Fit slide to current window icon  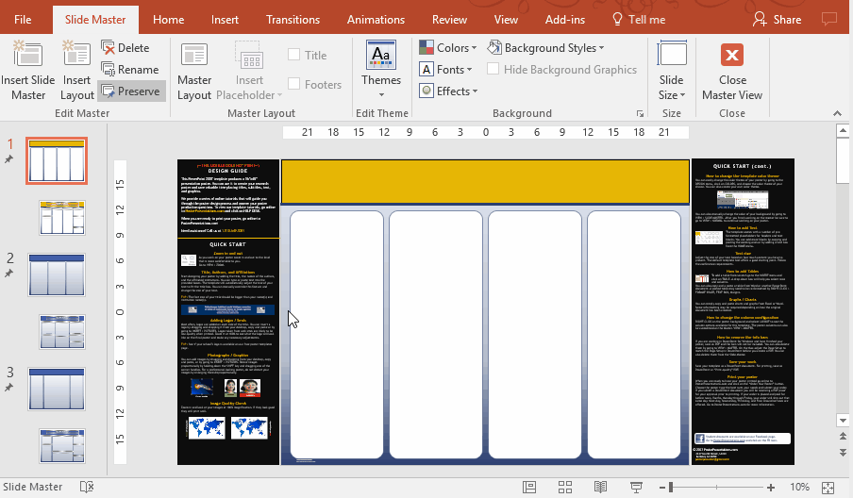828,488
